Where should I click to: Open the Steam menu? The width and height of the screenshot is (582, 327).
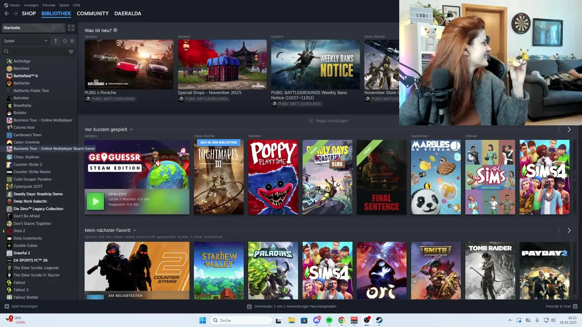(x=15, y=5)
